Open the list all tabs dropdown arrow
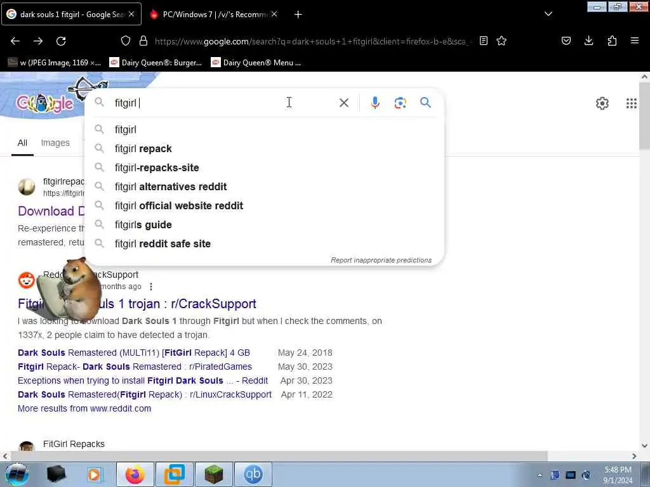This screenshot has width=650, height=487. (548, 14)
